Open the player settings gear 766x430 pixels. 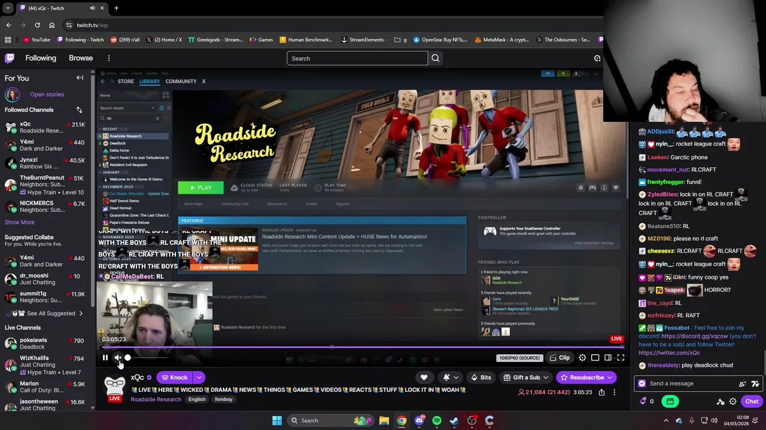(582, 358)
